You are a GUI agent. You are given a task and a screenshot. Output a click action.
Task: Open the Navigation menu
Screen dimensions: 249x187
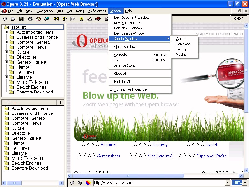click(45, 11)
